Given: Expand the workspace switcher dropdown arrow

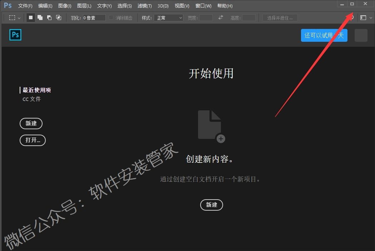Looking at the screenshot, I should (x=371, y=18).
